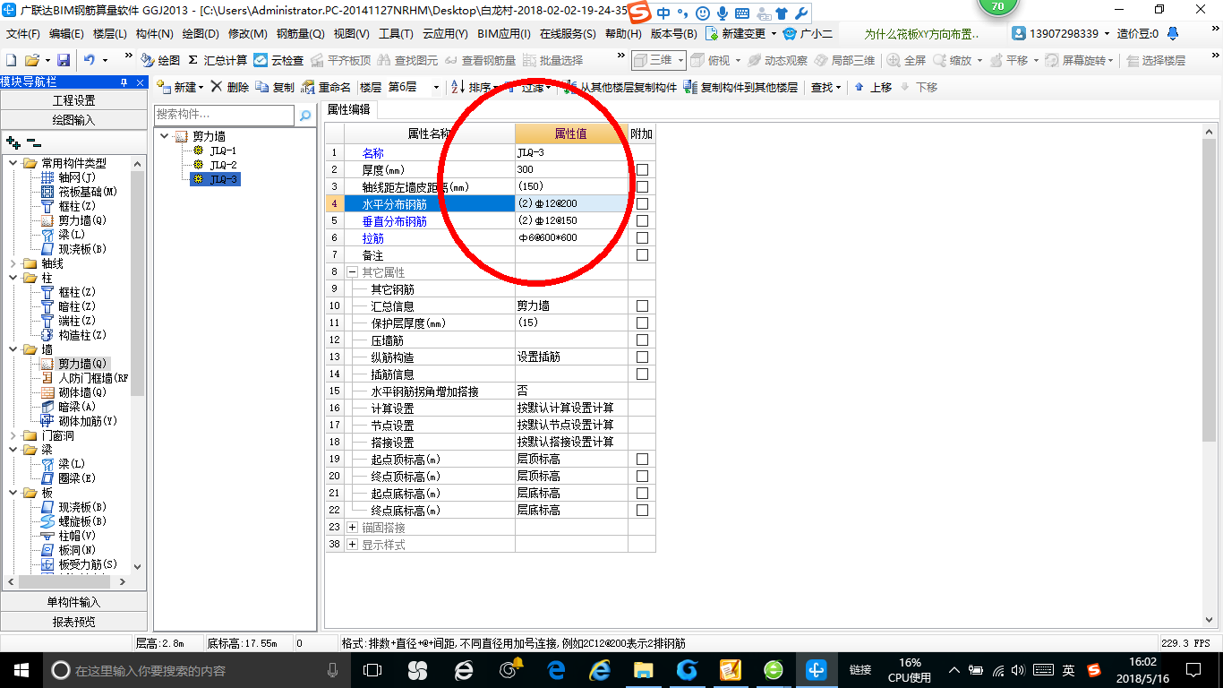Click 工程设置 module button
Viewport: 1223px width, 688px height.
pos(73,100)
